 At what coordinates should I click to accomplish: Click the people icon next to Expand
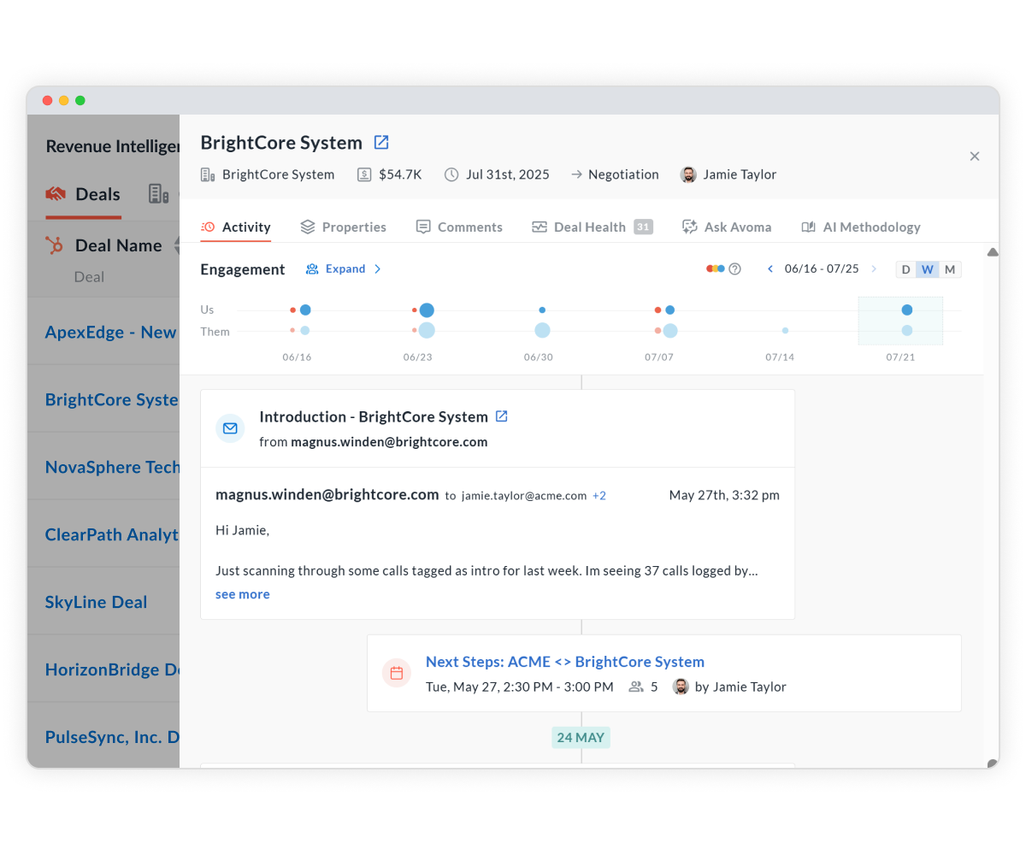pos(312,269)
